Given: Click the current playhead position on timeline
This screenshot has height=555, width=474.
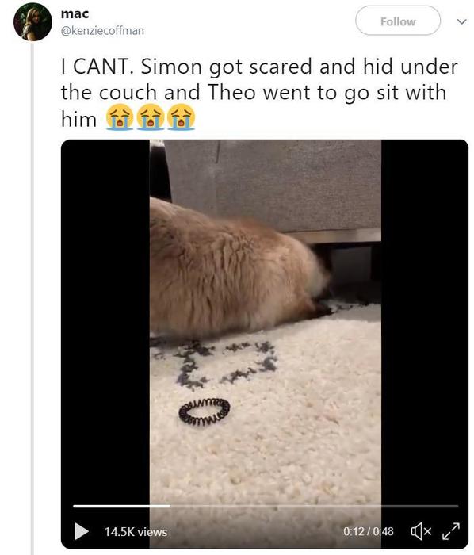Looking at the screenshot, I should point(170,506).
